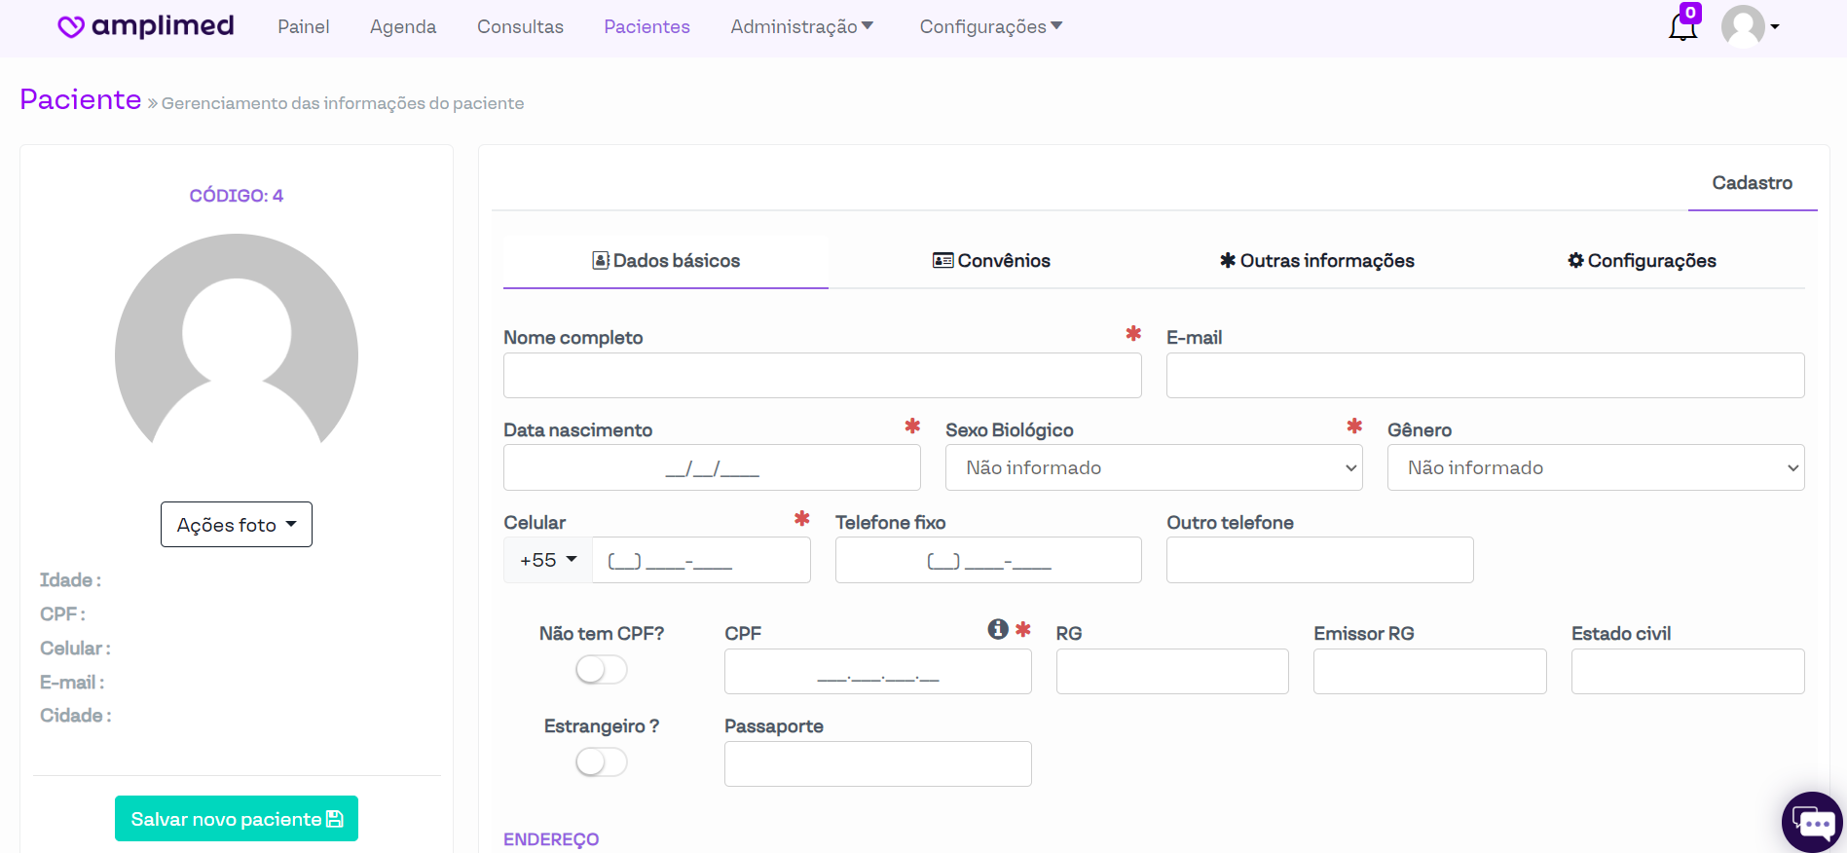Click the Nome completo input field
1847x853 pixels.
tap(822, 376)
